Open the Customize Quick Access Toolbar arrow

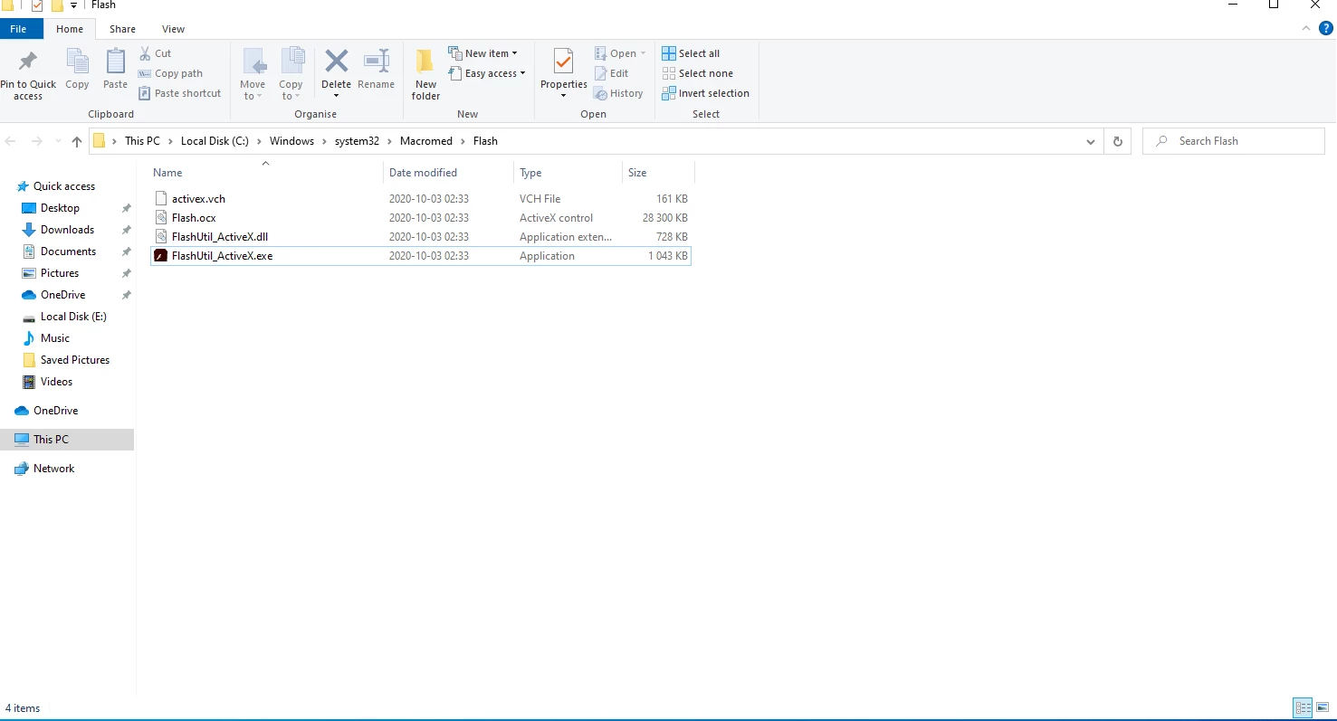tap(73, 5)
